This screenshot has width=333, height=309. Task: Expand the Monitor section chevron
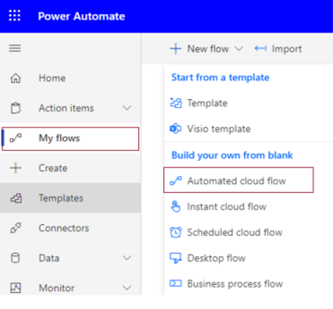tap(127, 288)
